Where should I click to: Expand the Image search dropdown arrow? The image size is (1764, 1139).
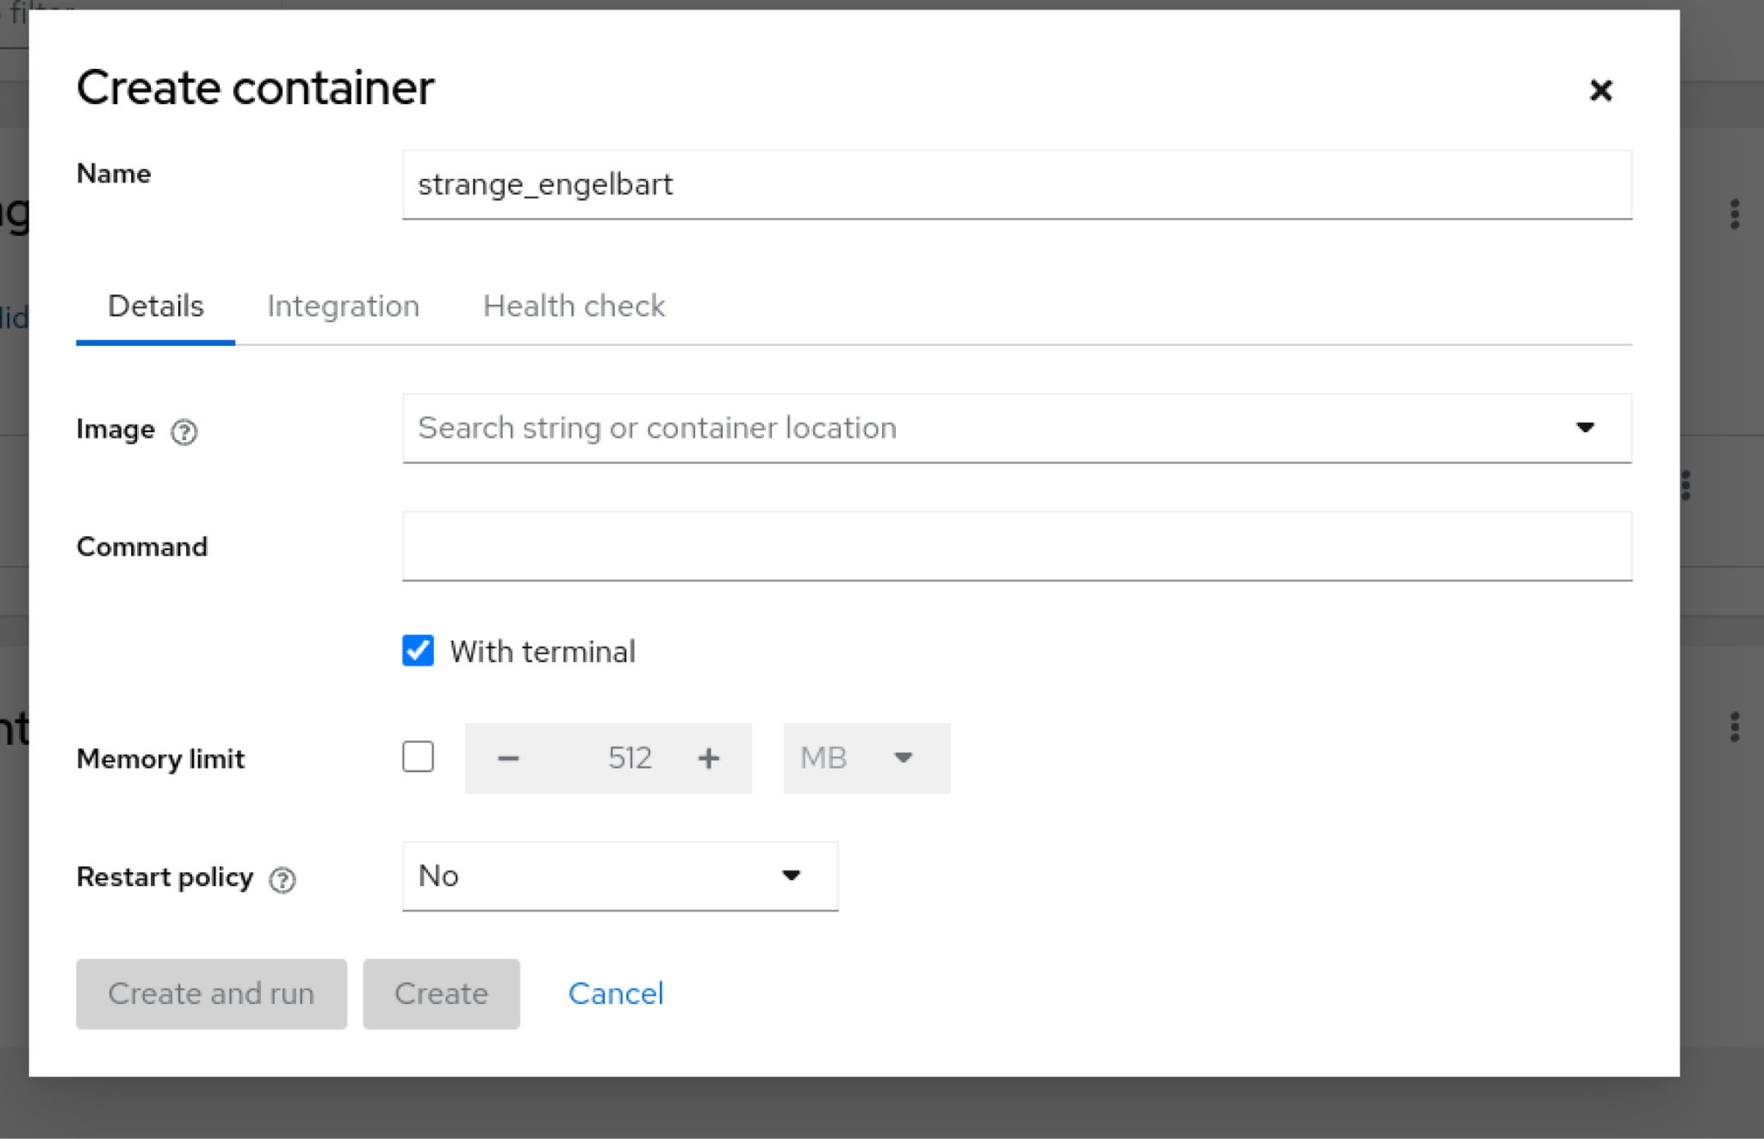[1585, 428]
